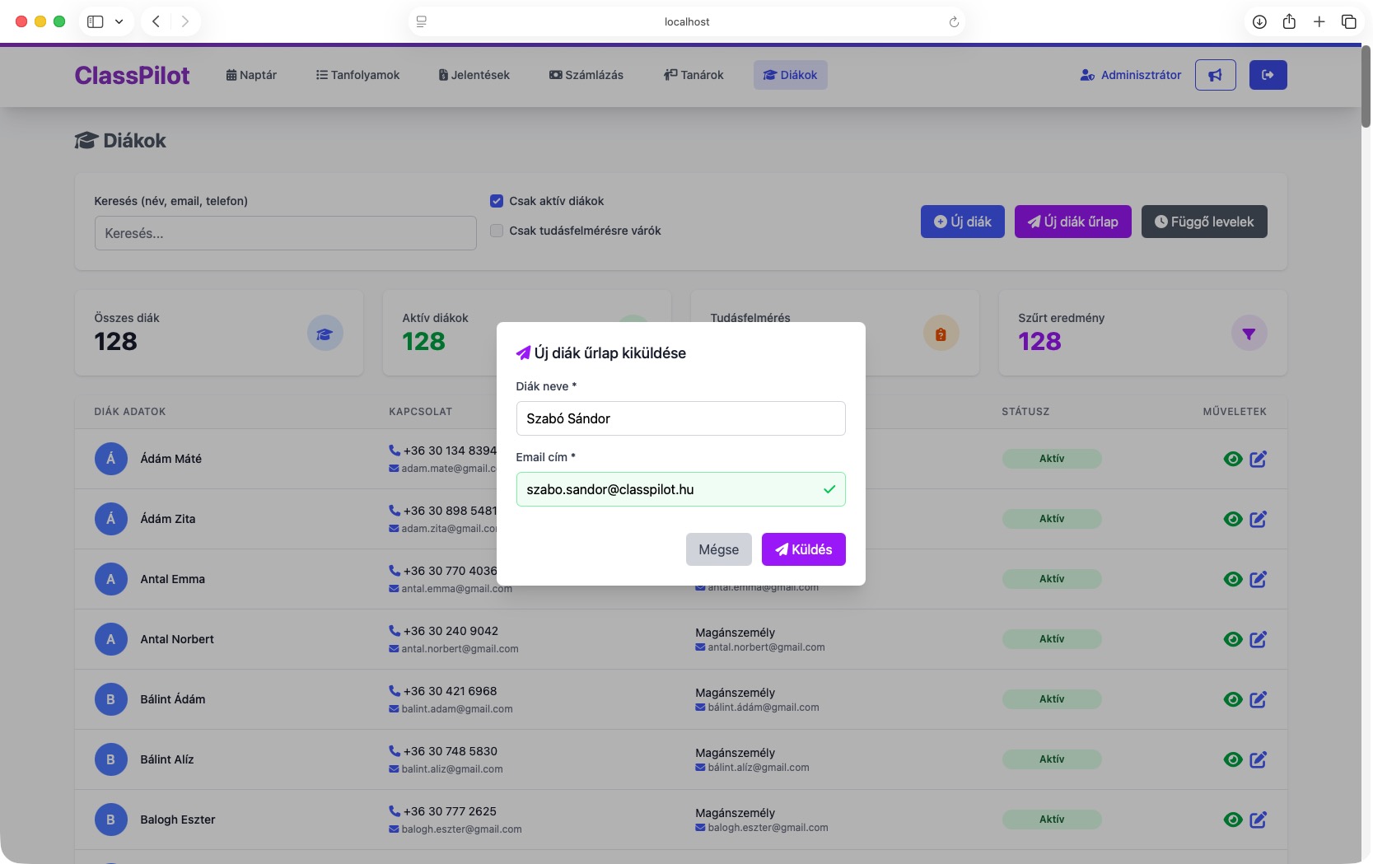Click graduation cap icon in Összes diák card
Viewport: 1373px width, 864px height.
(x=325, y=334)
